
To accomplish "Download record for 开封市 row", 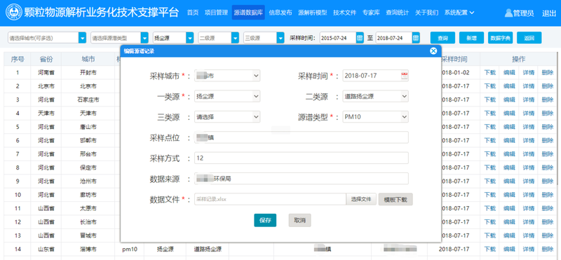I will 489,73.
